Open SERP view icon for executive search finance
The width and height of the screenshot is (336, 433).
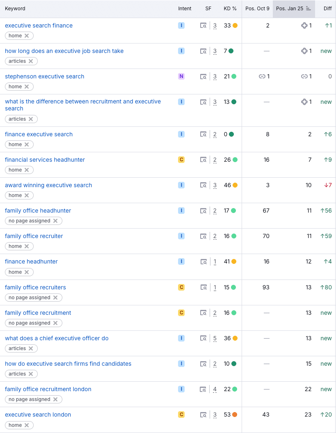click(x=203, y=25)
